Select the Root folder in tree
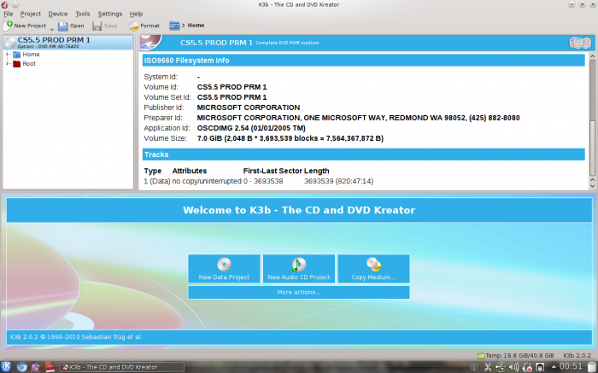 pos(29,64)
